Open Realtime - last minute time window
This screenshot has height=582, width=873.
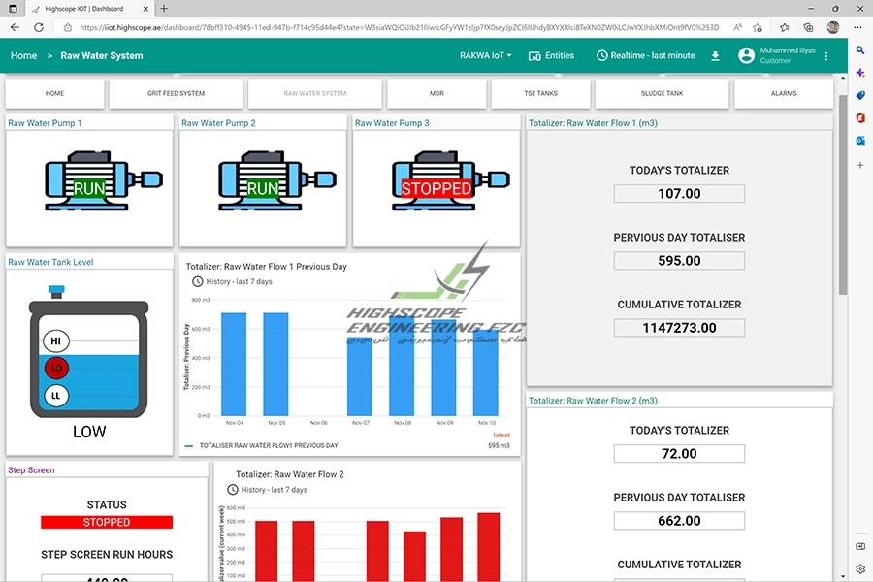[x=646, y=55]
